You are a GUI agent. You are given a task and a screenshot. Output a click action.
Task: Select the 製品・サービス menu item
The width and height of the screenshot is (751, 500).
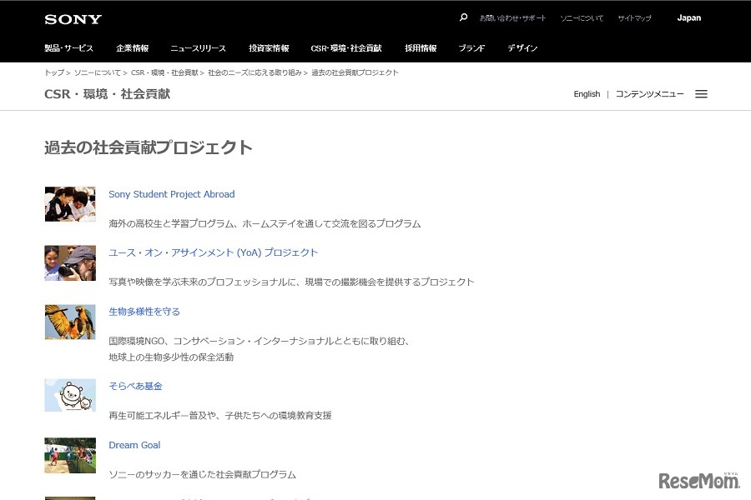click(70, 47)
